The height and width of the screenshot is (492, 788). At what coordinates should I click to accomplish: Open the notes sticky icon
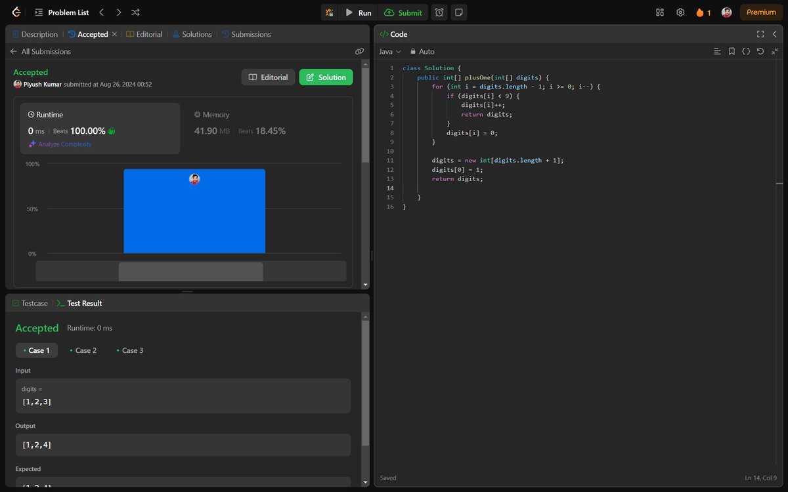click(459, 12)
